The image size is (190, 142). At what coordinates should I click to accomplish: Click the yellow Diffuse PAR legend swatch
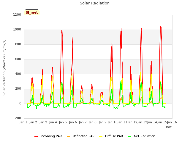click(101, 137)
